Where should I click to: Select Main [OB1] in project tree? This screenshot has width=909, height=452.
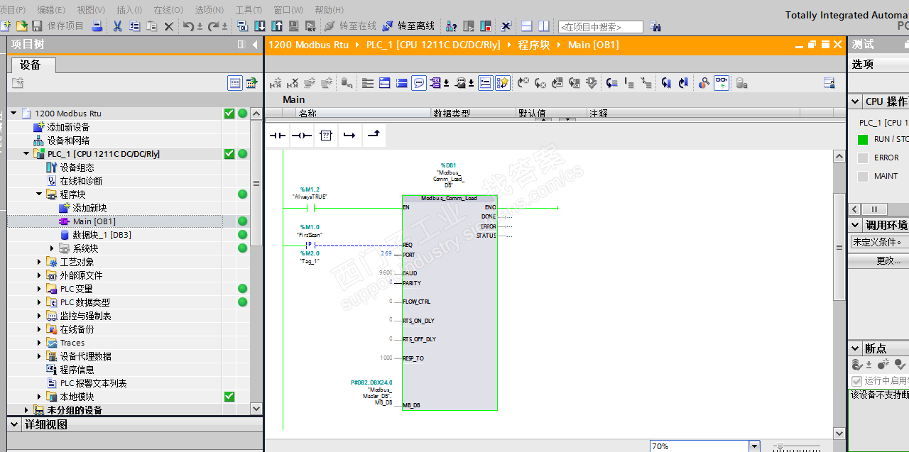94,221
